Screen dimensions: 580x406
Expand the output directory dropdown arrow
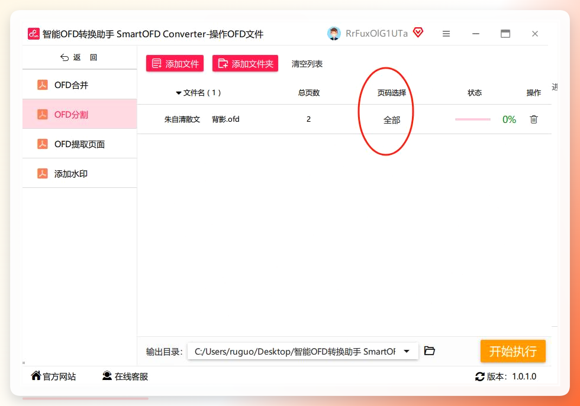tap(407, 351)
